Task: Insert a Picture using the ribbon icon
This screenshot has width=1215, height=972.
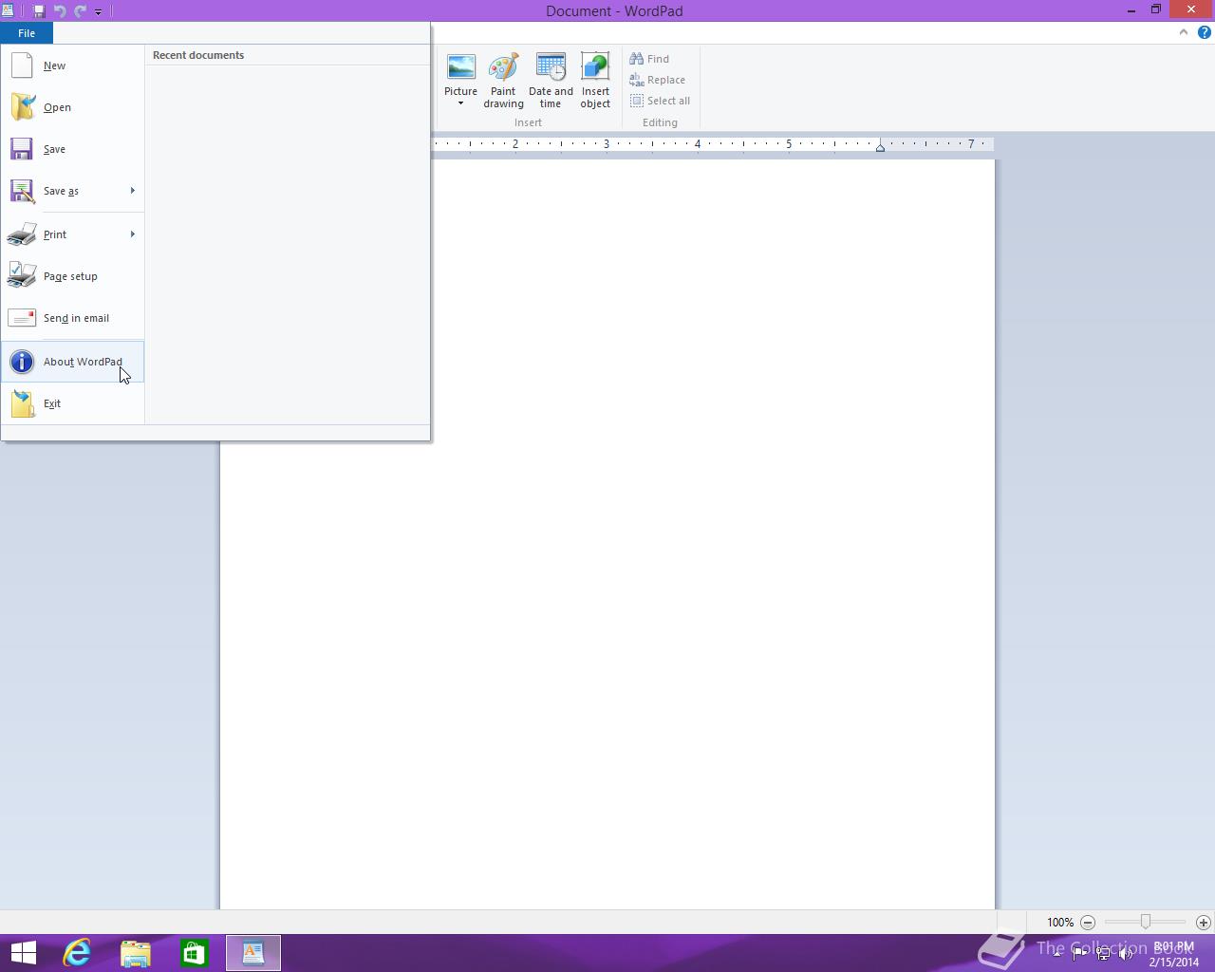Action: [461, 67]
